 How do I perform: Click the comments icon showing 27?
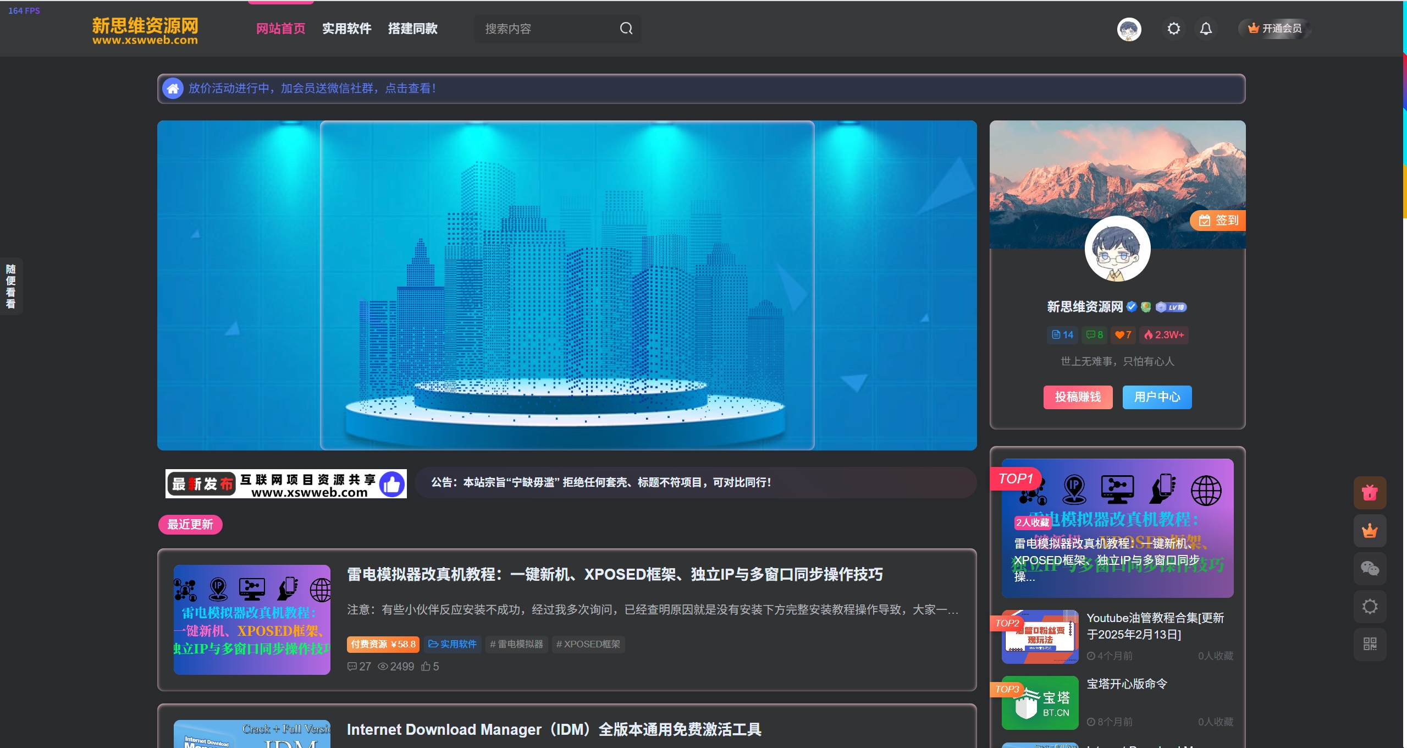coord(352,667)
